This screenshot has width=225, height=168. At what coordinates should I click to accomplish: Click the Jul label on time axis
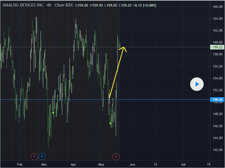click(183, 164)
